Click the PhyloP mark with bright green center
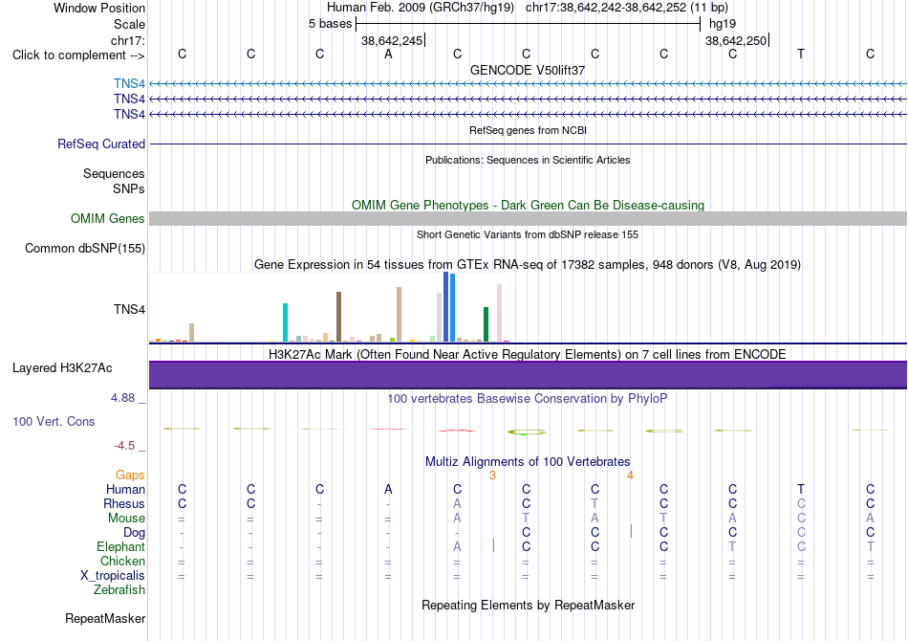This screenshot has width=908, height=641. click(527, 431)
